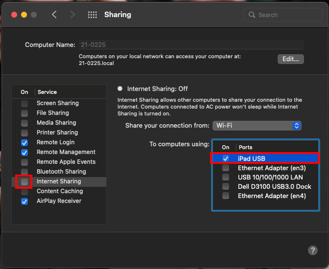Click the yellow minimize window button

[23, 15]
